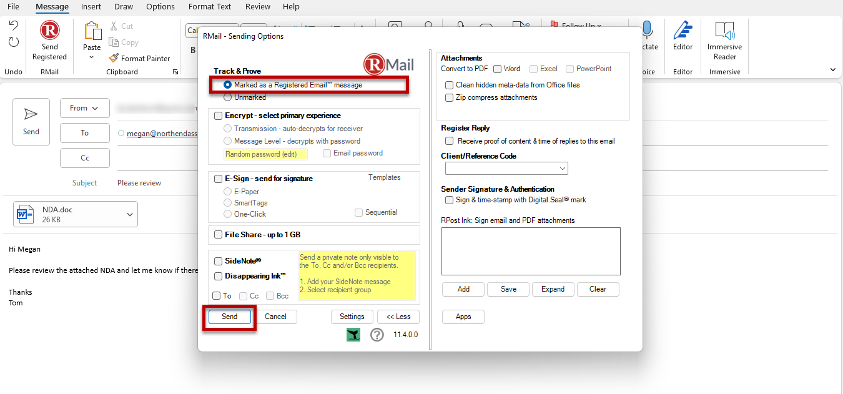Tick the SideNote checkbox

point(218,261)
